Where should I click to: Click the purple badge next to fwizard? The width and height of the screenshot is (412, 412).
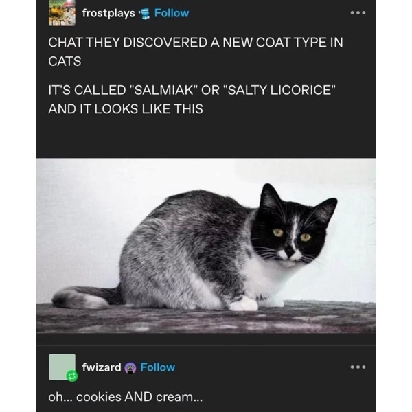(x=131, y=367)
